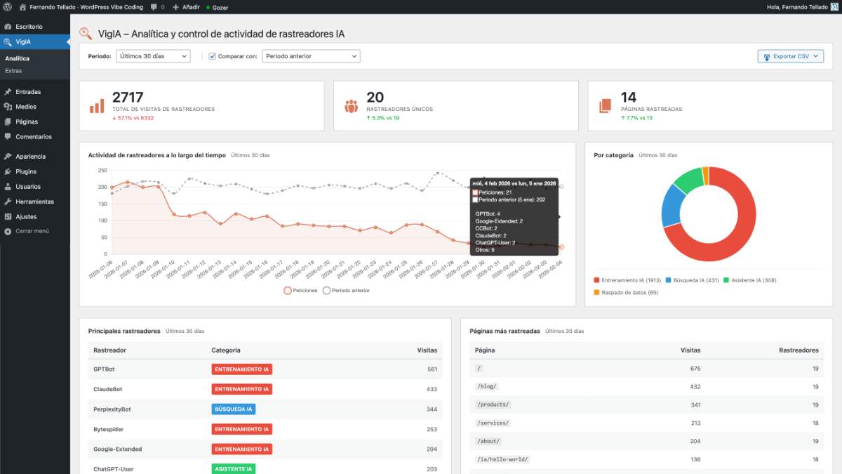Open Herramientas wrench icon
The width and height of the screenshot is (842, 474).
(x=7, y=202)
